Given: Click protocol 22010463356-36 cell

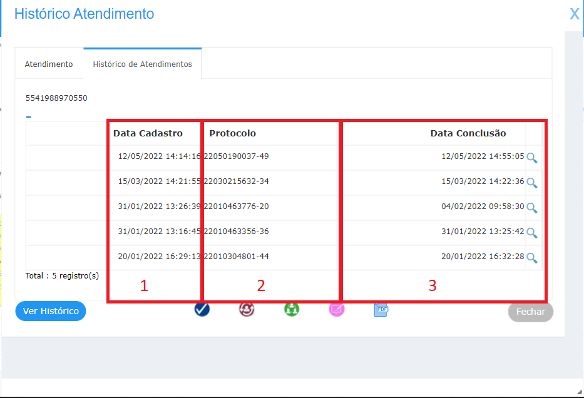Looking at the screenshot, I should point(236,231).
